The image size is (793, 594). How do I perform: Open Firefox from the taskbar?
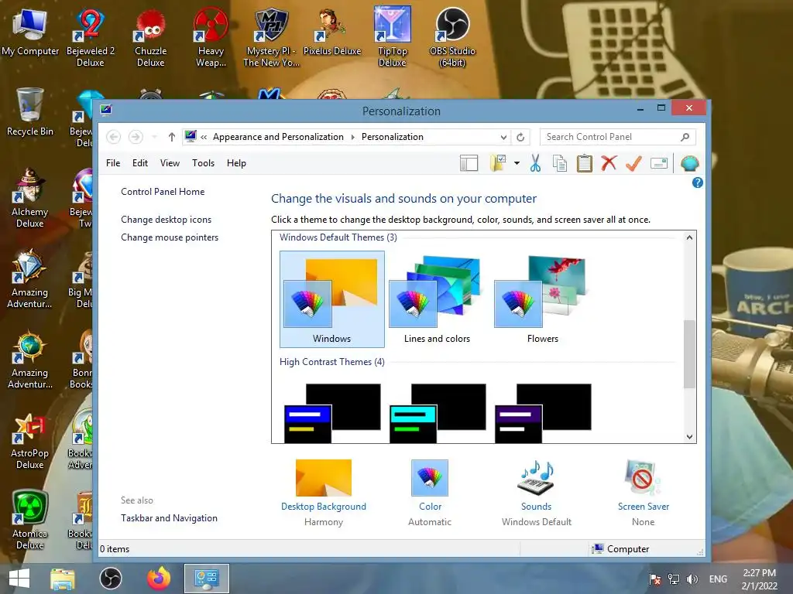tap(159, 579)
